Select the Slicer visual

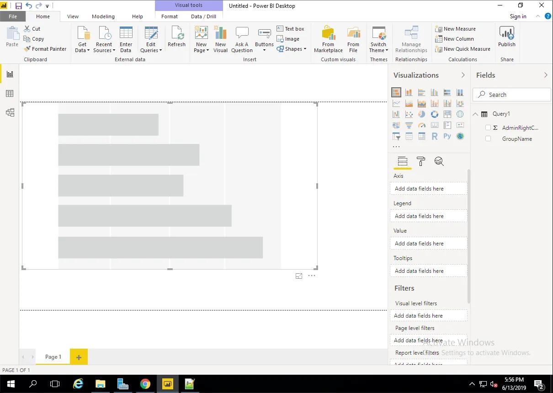396,136
